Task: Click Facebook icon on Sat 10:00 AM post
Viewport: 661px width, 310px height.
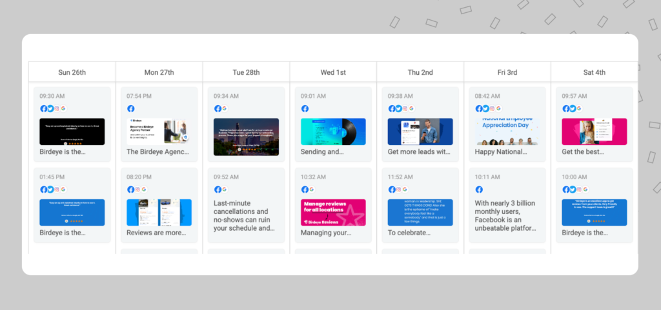Action: coord(566,189)
